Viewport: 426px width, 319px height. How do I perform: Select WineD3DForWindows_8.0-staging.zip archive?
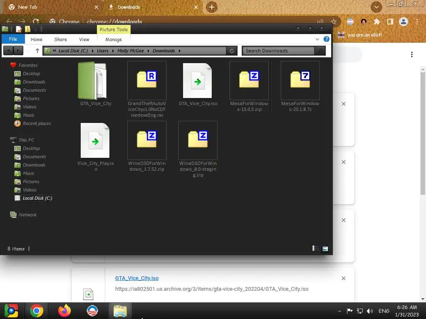click(x=198, y=149)
